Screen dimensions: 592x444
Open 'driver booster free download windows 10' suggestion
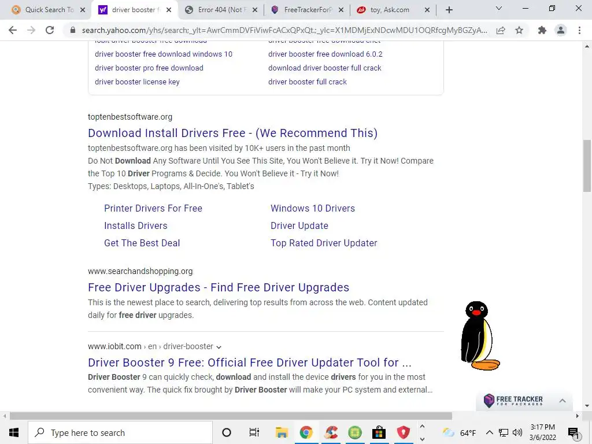pos(164,54)
